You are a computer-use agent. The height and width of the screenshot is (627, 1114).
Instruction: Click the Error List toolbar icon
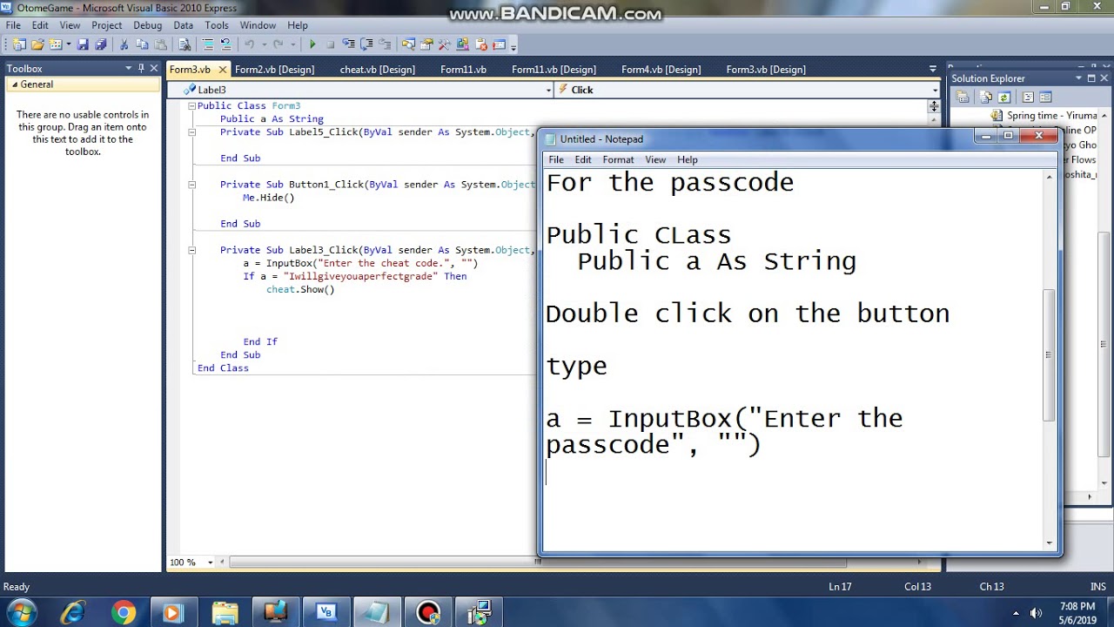[x=481, y=44]
